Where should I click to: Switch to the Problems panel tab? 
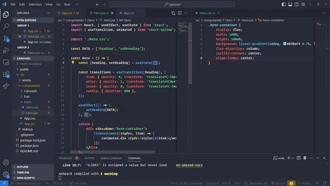(x=69, y=158)
